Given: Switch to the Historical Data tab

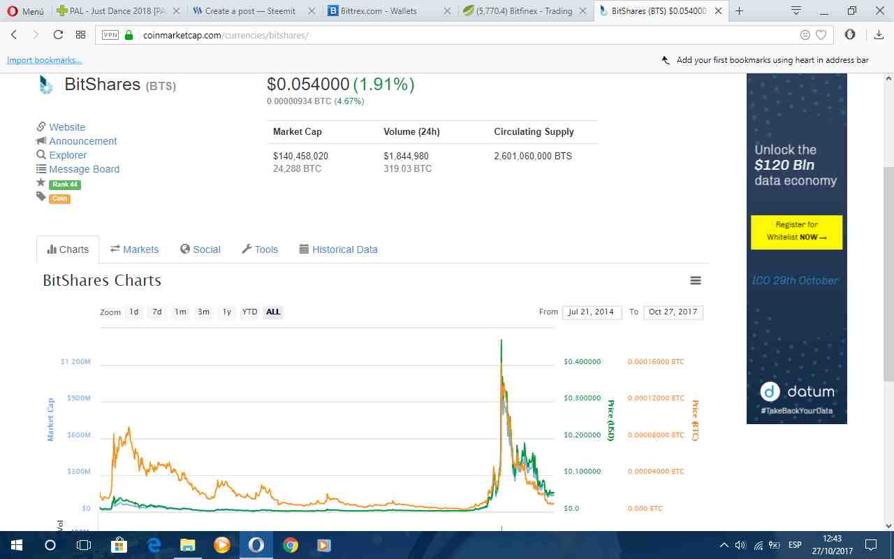Looking at the screenshot, I should pos(338,249).
